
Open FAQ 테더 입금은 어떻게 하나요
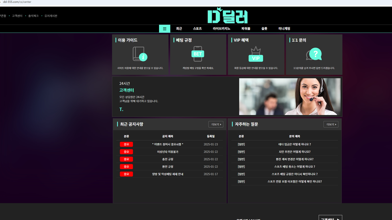coord(294,144)
